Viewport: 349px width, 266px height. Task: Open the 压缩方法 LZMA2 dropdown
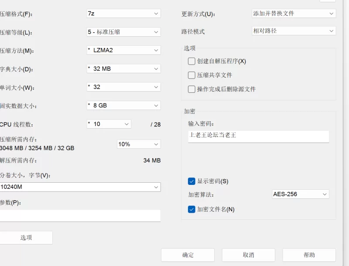(123, 50)
